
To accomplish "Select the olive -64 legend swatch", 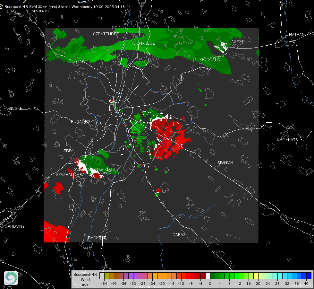I will coord(106,276).
